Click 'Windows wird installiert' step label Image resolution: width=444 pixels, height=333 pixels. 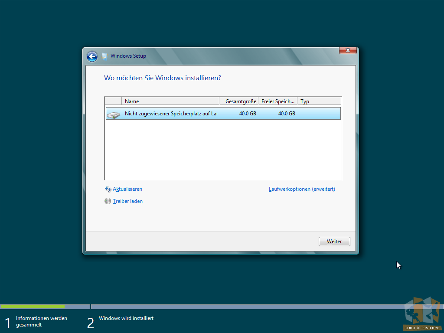(126, 318)
